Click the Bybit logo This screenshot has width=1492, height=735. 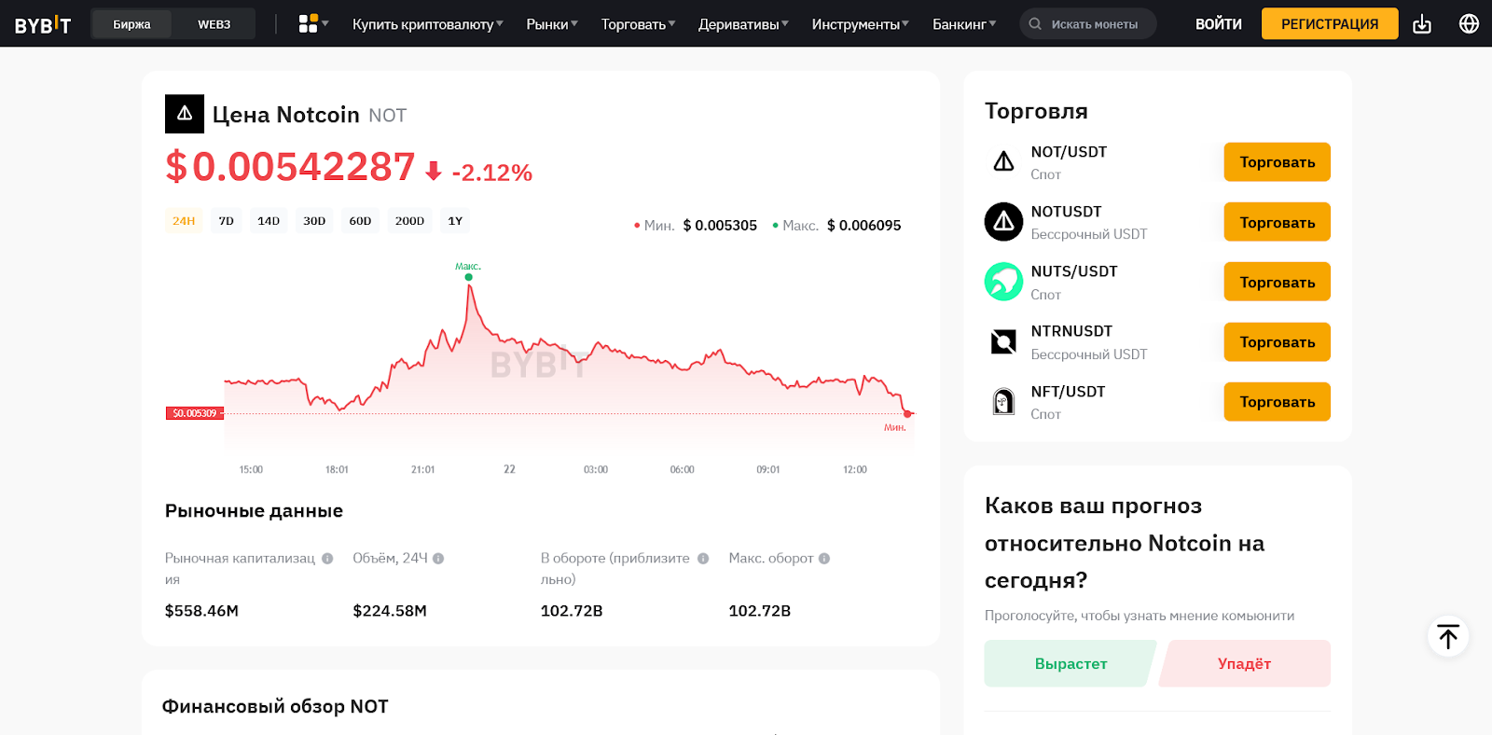pos(43,24)
